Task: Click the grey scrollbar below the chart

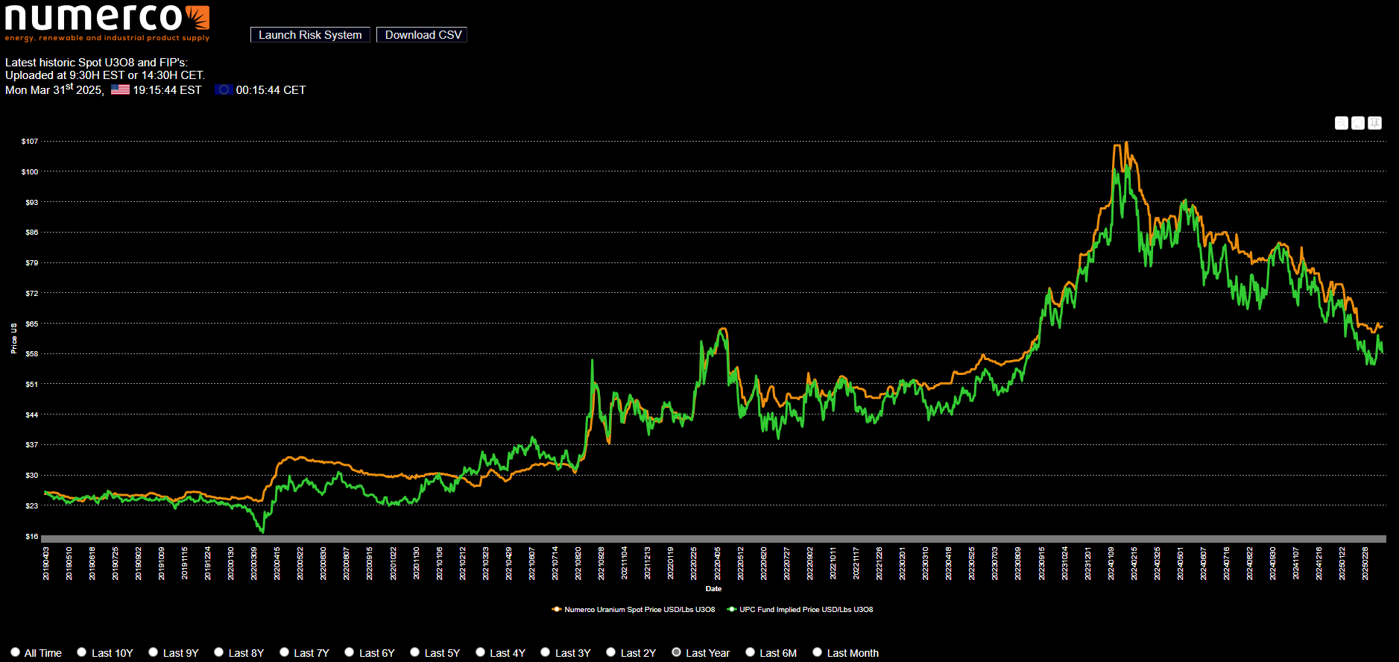Action: (713, 539)
